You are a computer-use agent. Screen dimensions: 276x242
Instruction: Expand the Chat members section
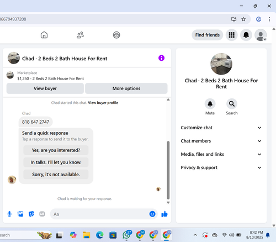pyautogui.click(x=221, y=141)
